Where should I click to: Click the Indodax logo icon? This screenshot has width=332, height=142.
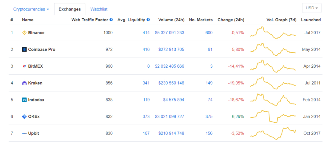point(24,100)
